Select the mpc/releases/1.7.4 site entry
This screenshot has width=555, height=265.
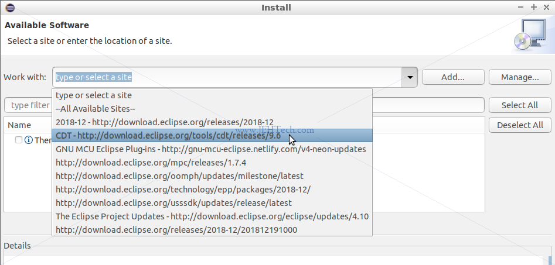coord(212,163)
